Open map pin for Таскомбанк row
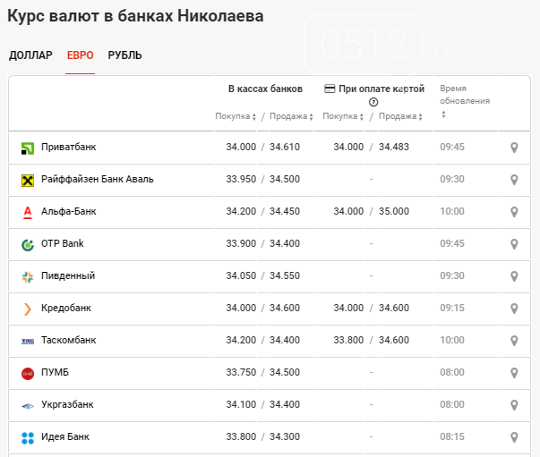The width and height of the screenshot is (540, 457). [514, 341]
